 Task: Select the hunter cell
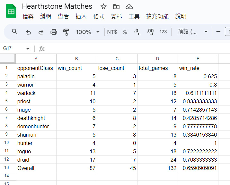pyautogui.click(x=36, y=143)
